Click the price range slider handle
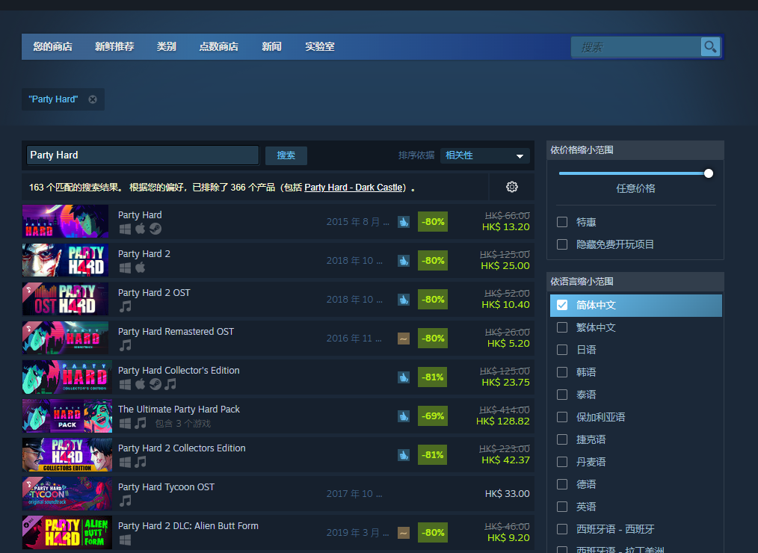The width and height of the screenshot is (758, 553). tap(709, 173)
